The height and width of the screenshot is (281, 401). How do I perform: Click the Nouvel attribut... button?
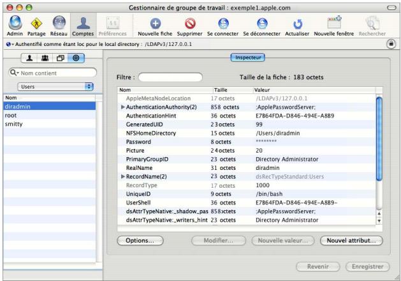point(351,241)
